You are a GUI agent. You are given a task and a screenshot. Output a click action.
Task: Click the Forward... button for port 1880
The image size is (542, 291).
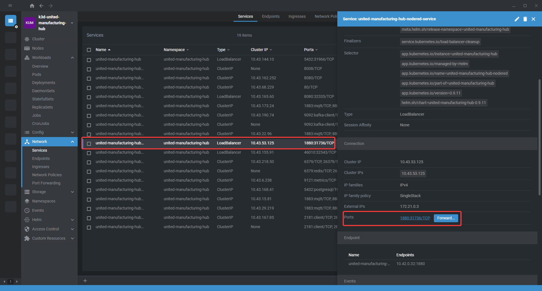click(446, 218)
